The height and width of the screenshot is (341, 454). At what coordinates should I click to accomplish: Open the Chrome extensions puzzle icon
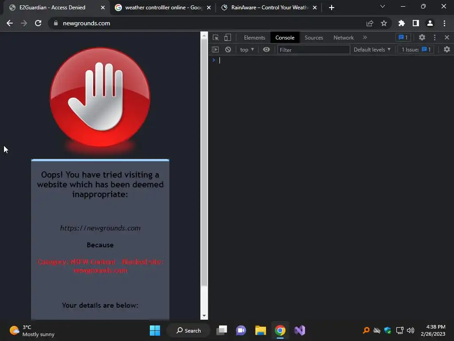click(x=402, y=23)
